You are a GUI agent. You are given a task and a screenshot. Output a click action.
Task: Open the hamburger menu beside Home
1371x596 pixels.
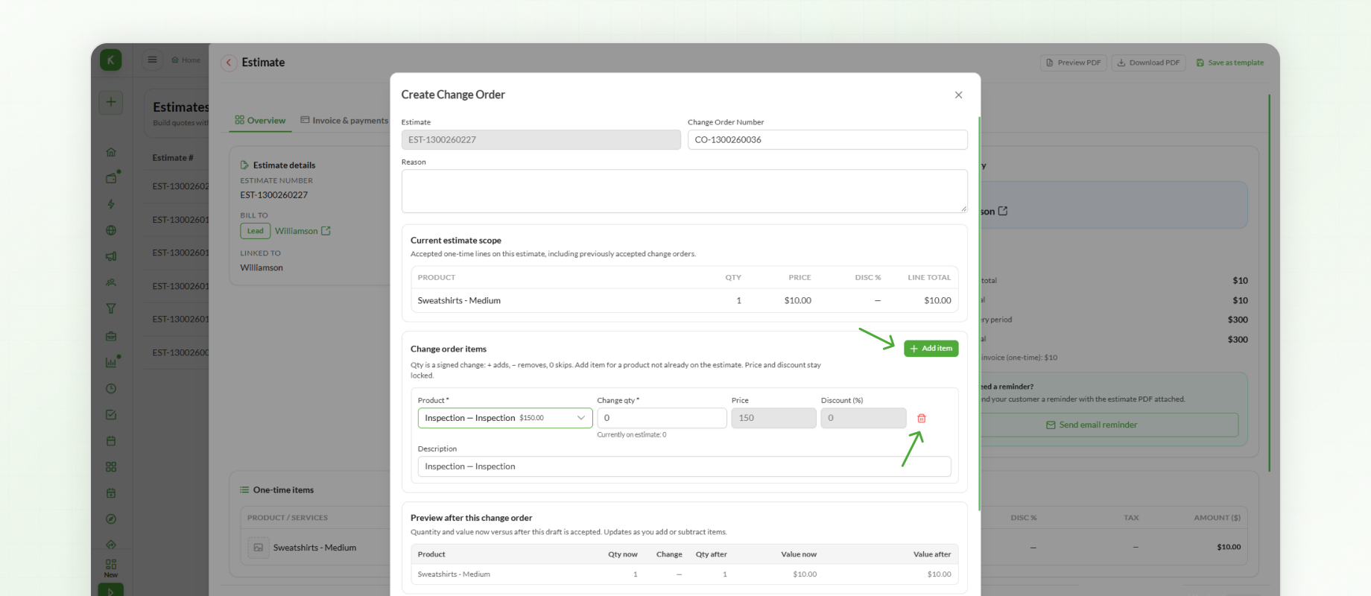(152, 60)
